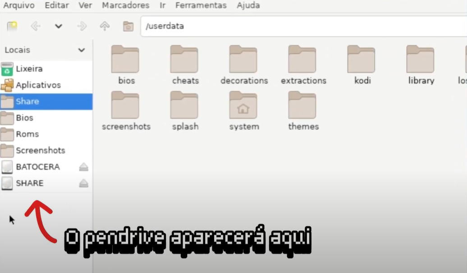Click the new tab toolbar icon
This screenshot has width=467, height=273.
(x=12, y=26)
